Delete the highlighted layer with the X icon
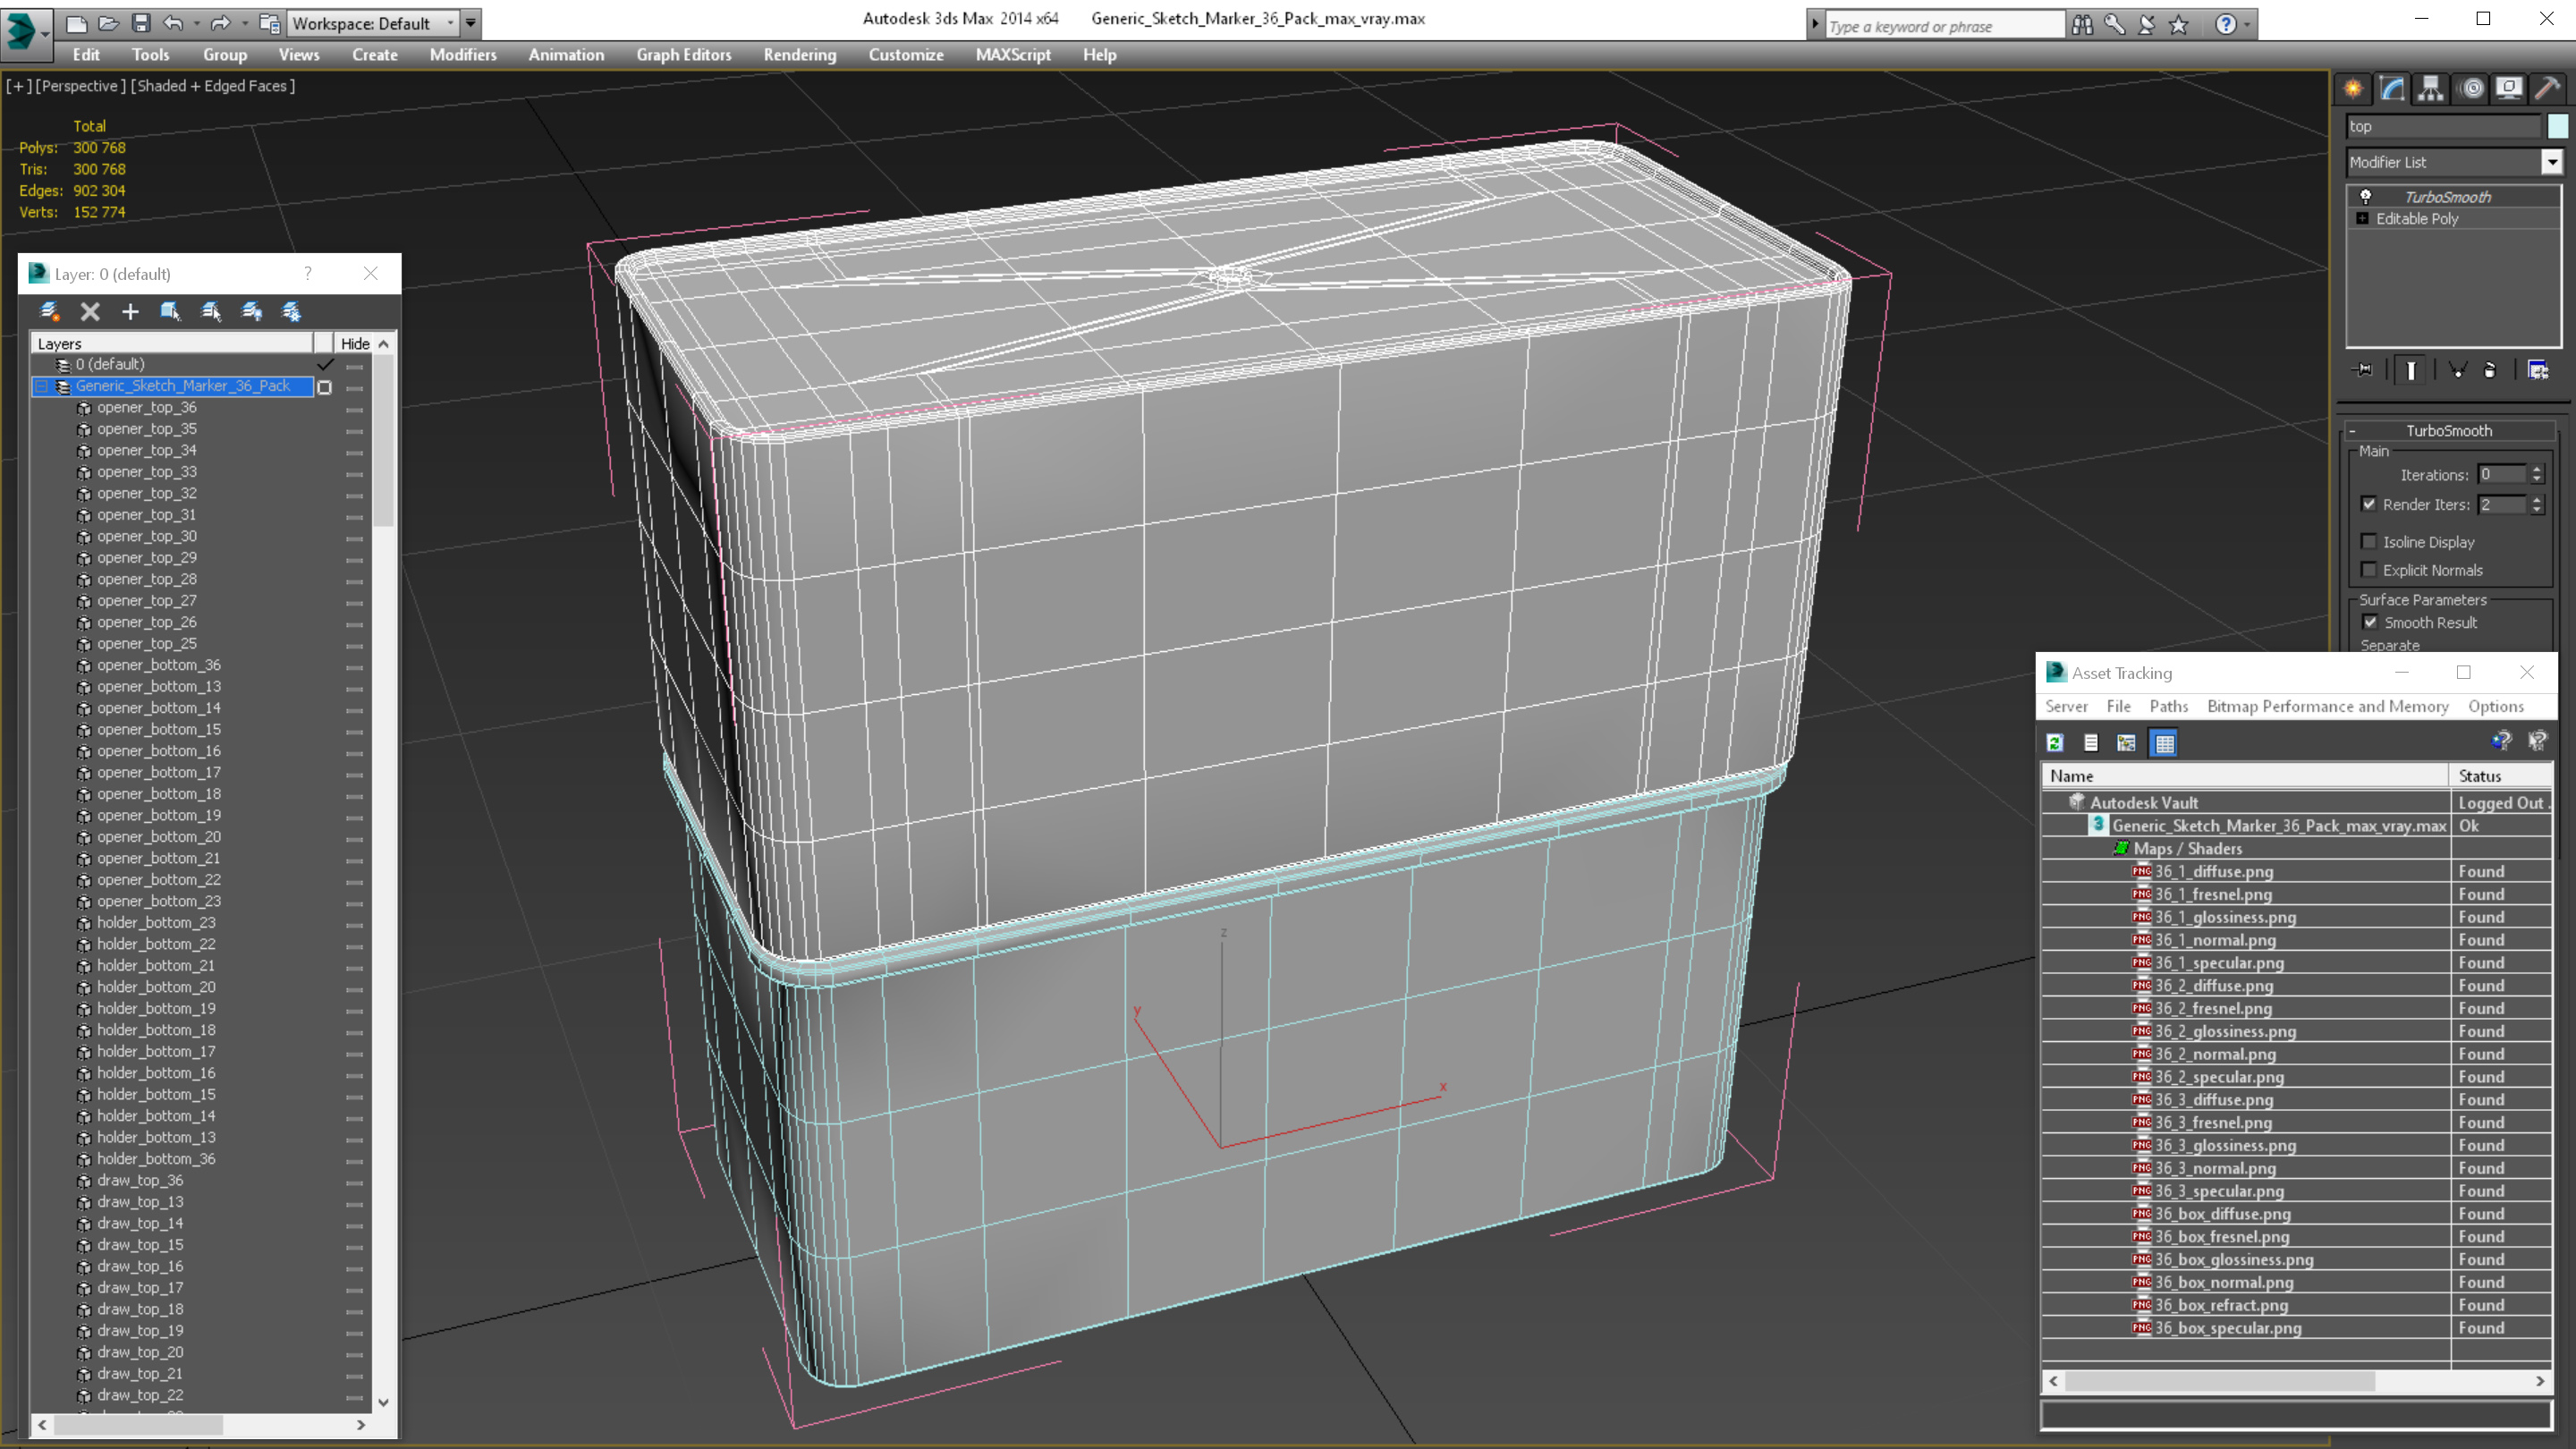The width and height of the screenshot is (2576, 1449). pos(90,312)
